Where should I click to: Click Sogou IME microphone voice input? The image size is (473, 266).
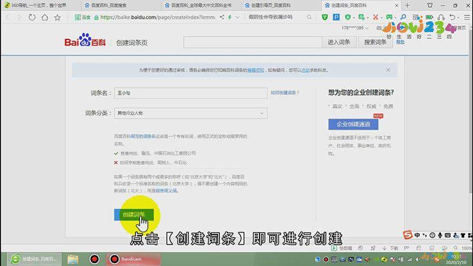tap(440, 235)
